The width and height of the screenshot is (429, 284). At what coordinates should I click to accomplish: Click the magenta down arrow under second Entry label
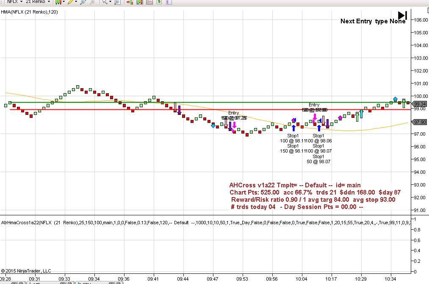pos(315,117)
